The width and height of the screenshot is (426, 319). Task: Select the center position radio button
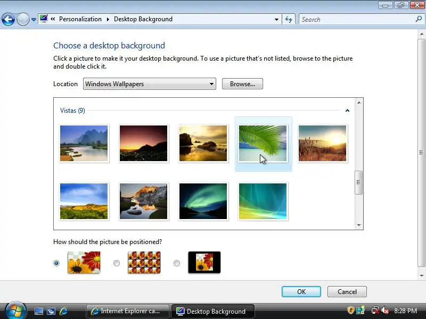pos(177,263)
